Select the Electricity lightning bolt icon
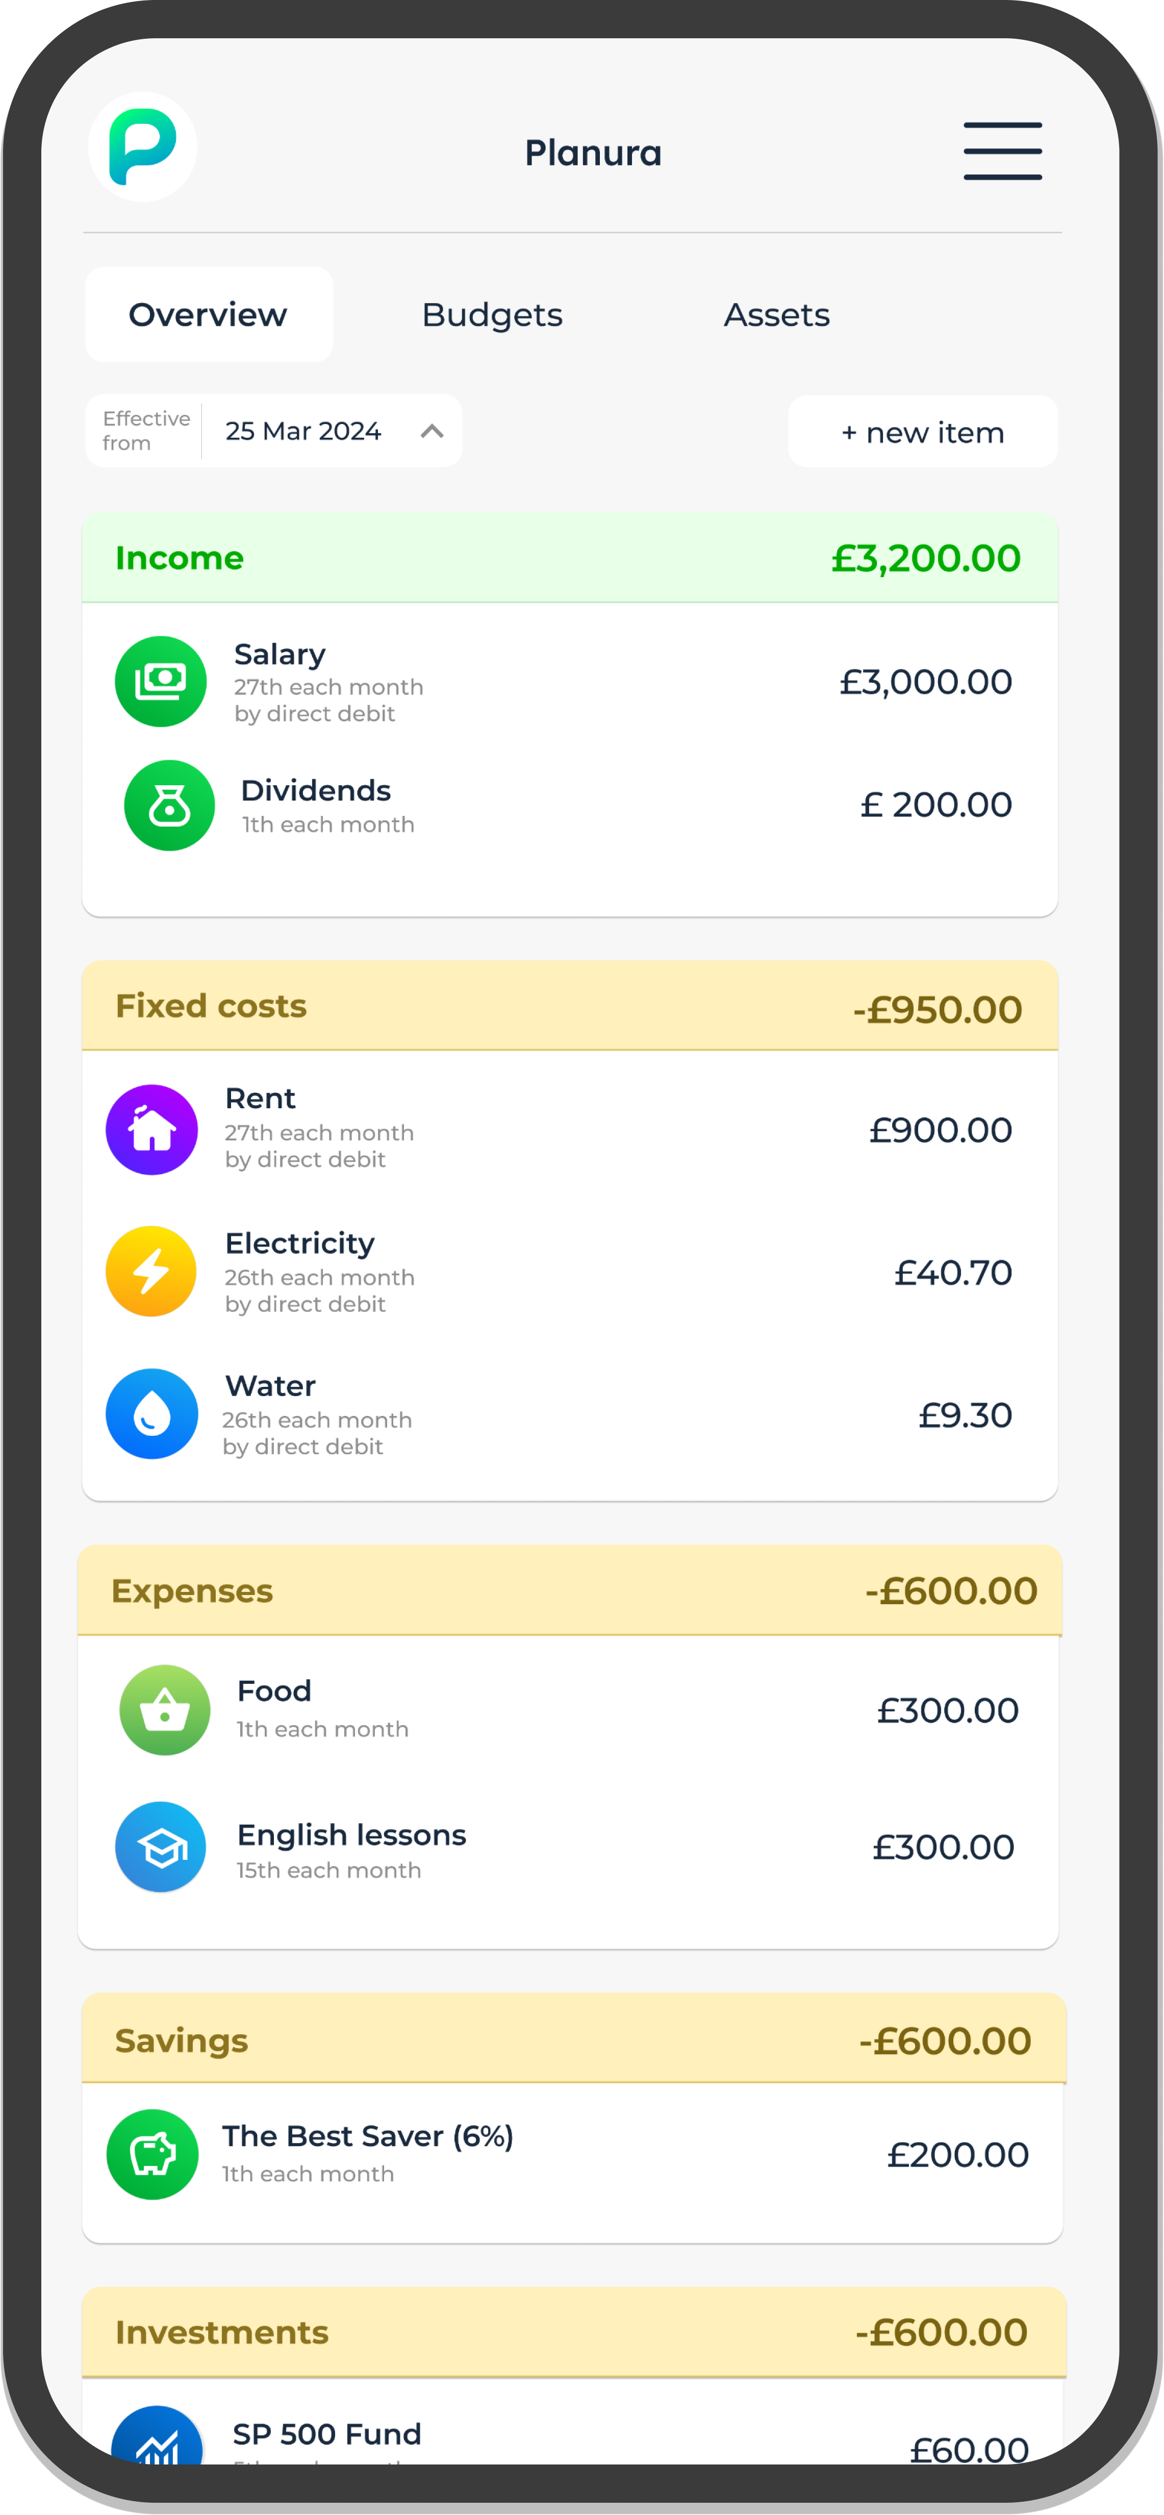 (151, 1271)
